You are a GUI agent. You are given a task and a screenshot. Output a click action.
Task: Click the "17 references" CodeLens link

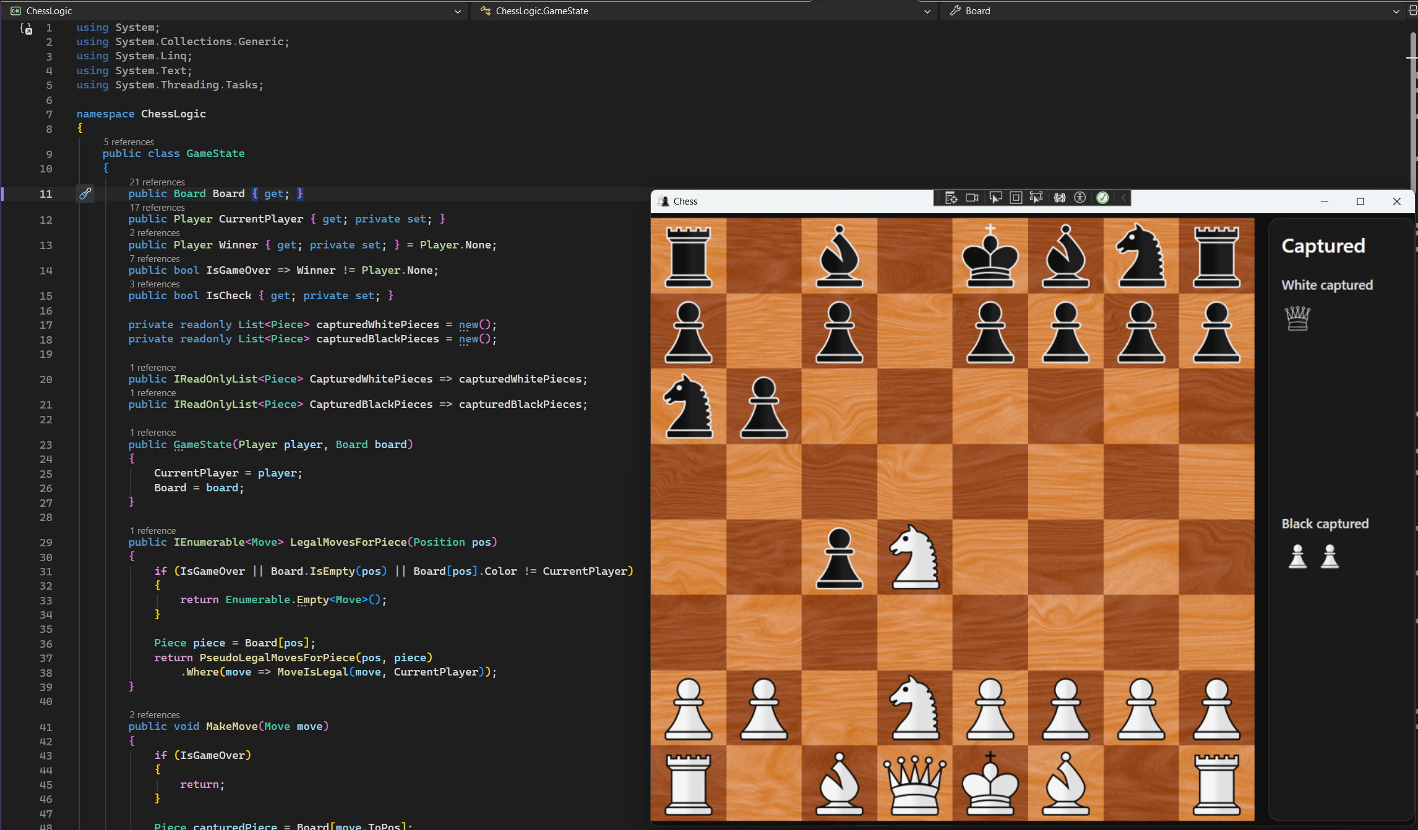[x=157, y=208]
